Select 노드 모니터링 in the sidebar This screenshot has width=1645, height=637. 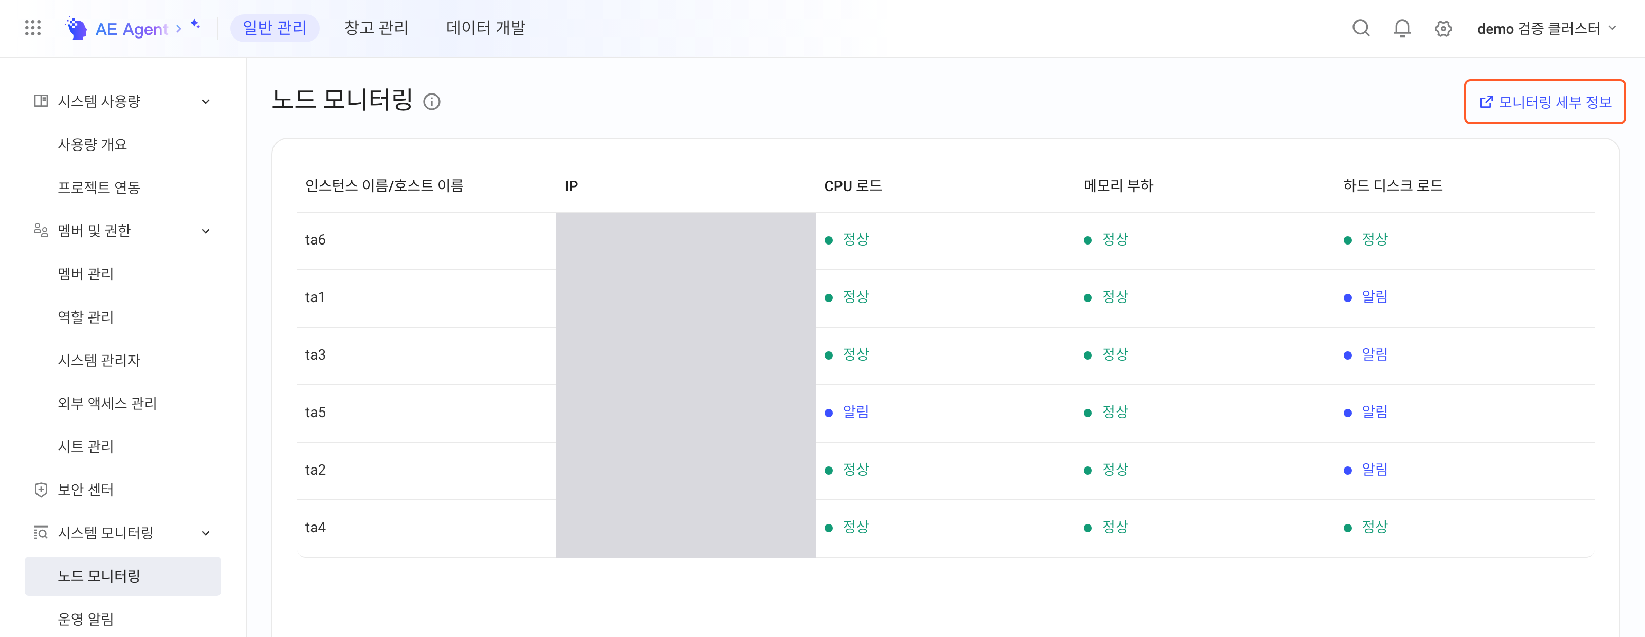123,576
